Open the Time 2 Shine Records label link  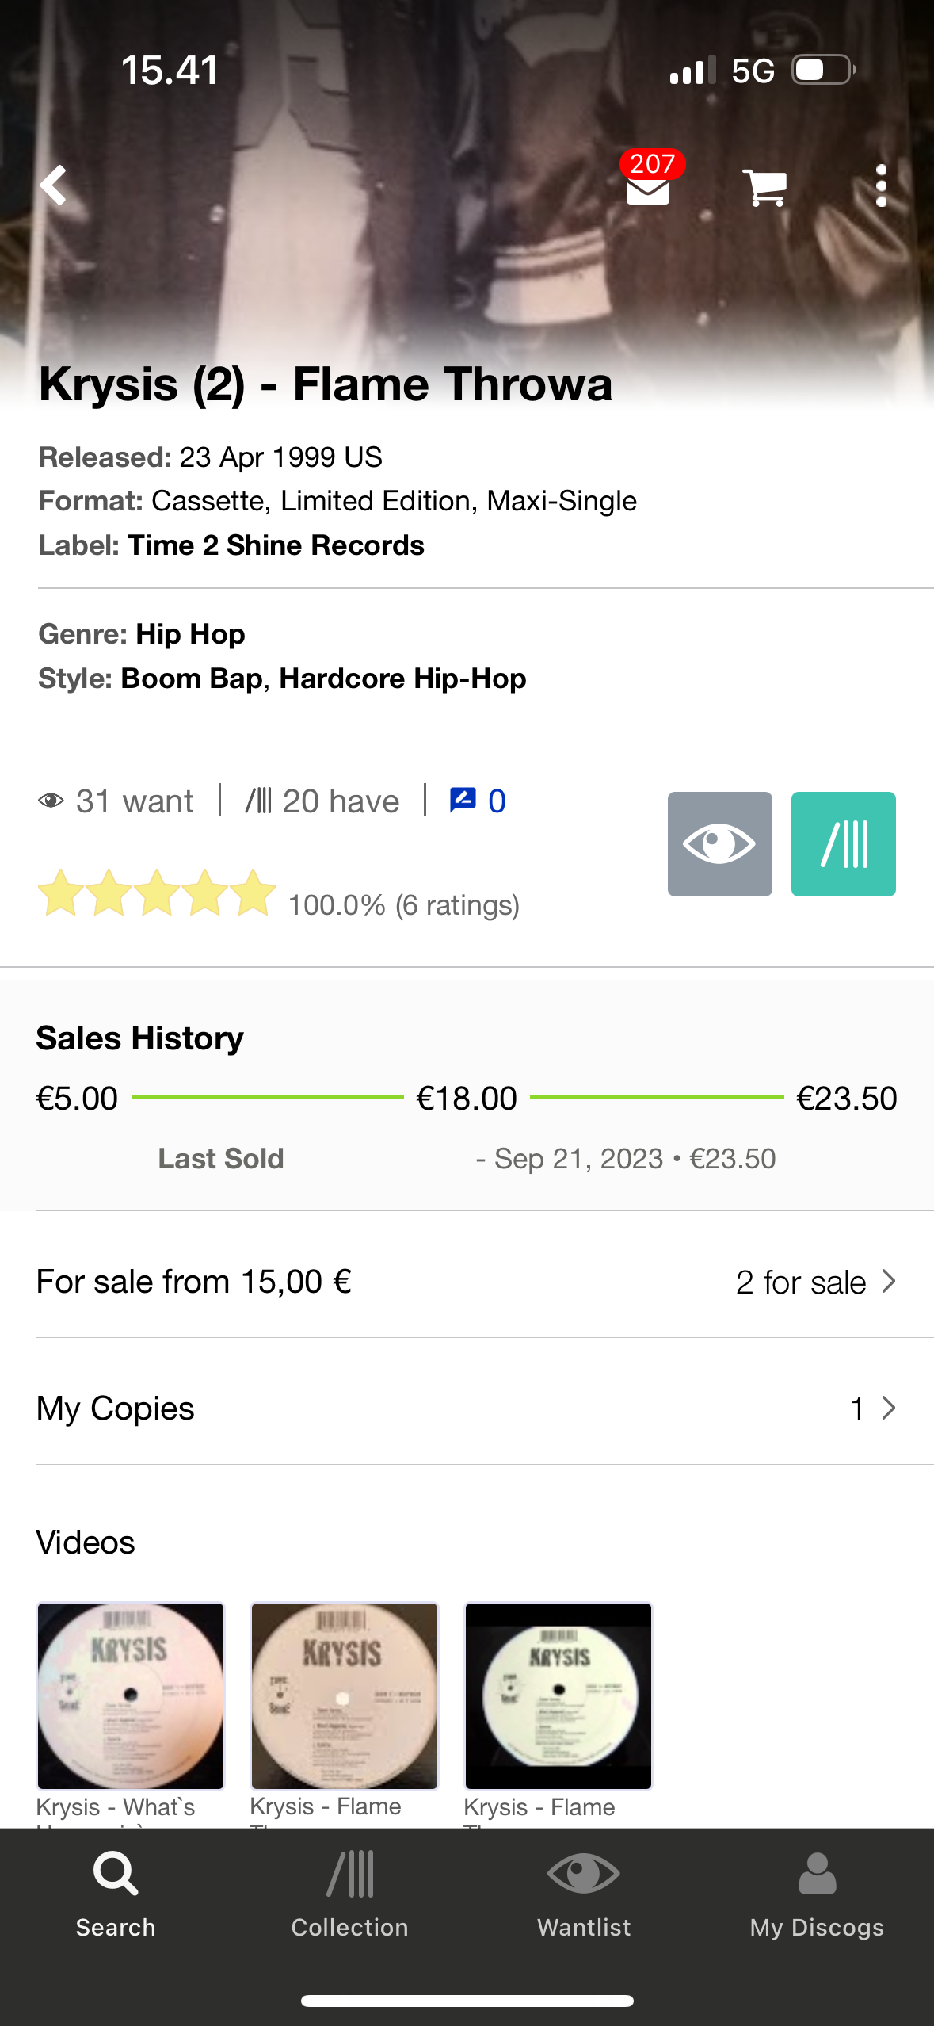[276, 545]
